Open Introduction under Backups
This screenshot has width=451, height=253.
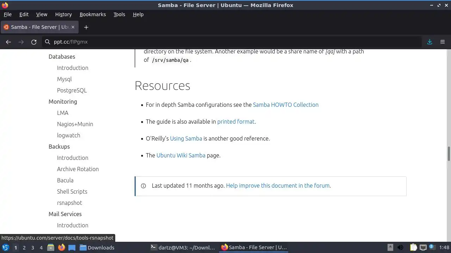pyautogui.click(x=73, y=158)
